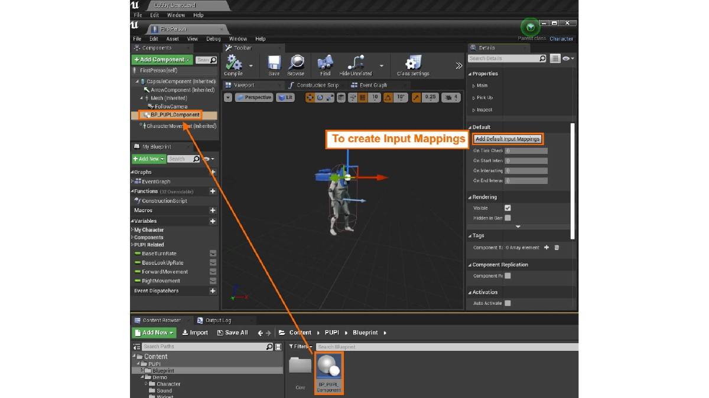Toggle RightMovement variable visibility
This screenshot has width=709, height=398.
click(213, 281)
